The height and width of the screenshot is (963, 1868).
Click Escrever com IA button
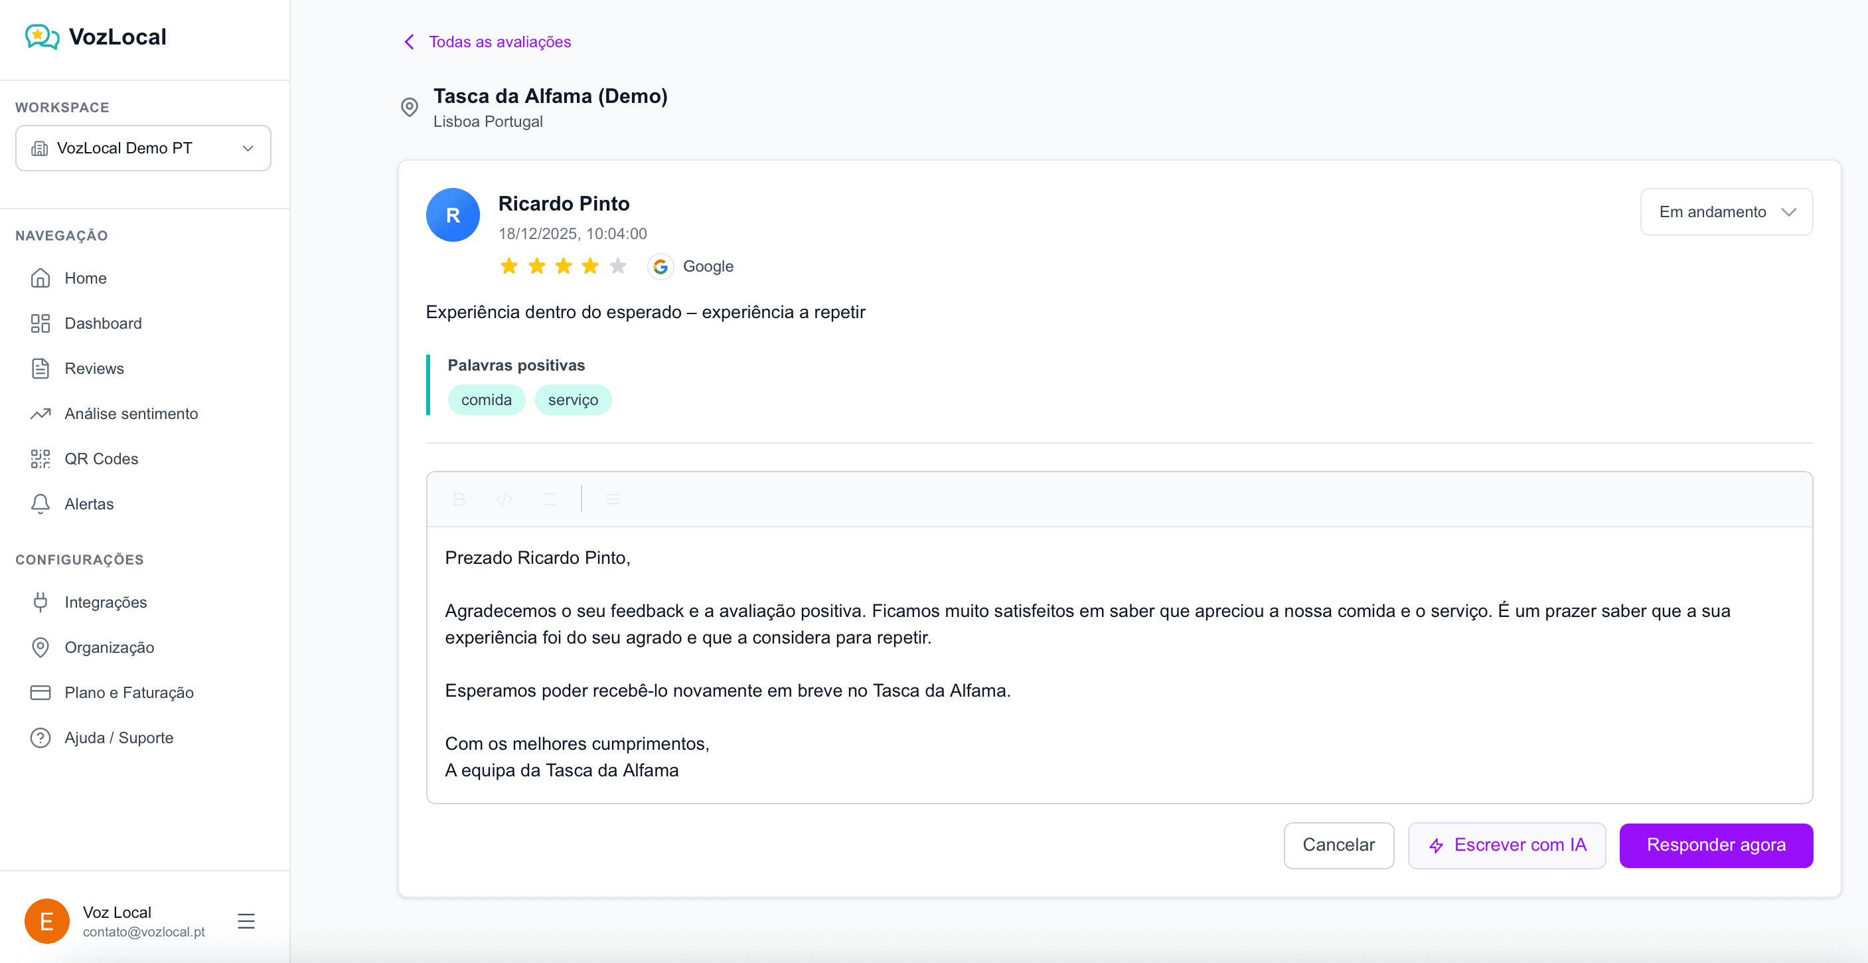(1506, 845)
